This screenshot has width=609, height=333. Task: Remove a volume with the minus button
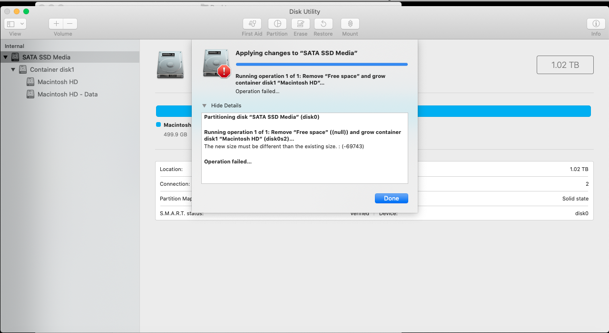[x=70, y=24]
